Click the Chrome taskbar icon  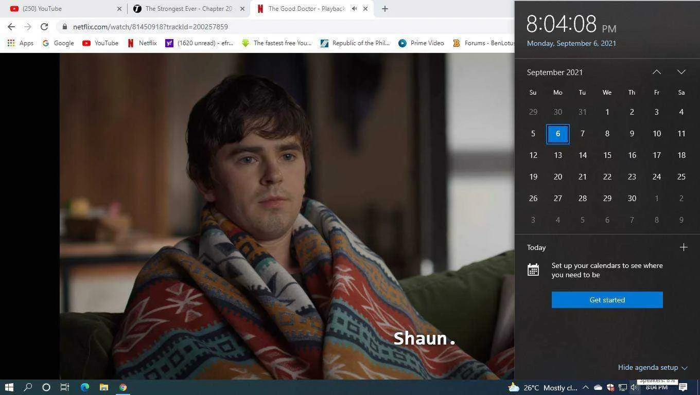pyautogui.click(x=123, y=387)
